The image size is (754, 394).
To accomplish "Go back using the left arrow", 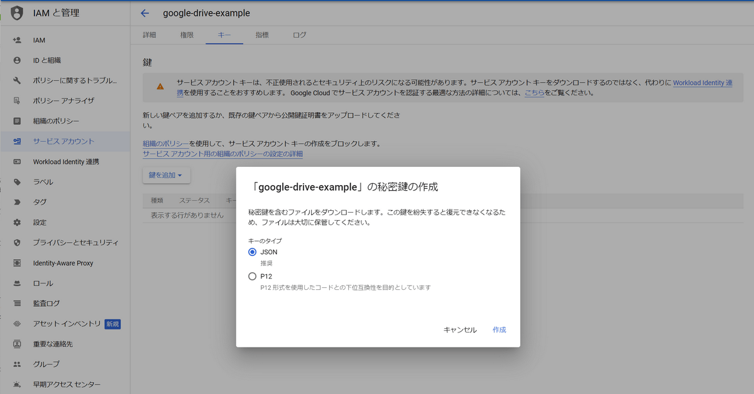I will click(x=145, y=13).
